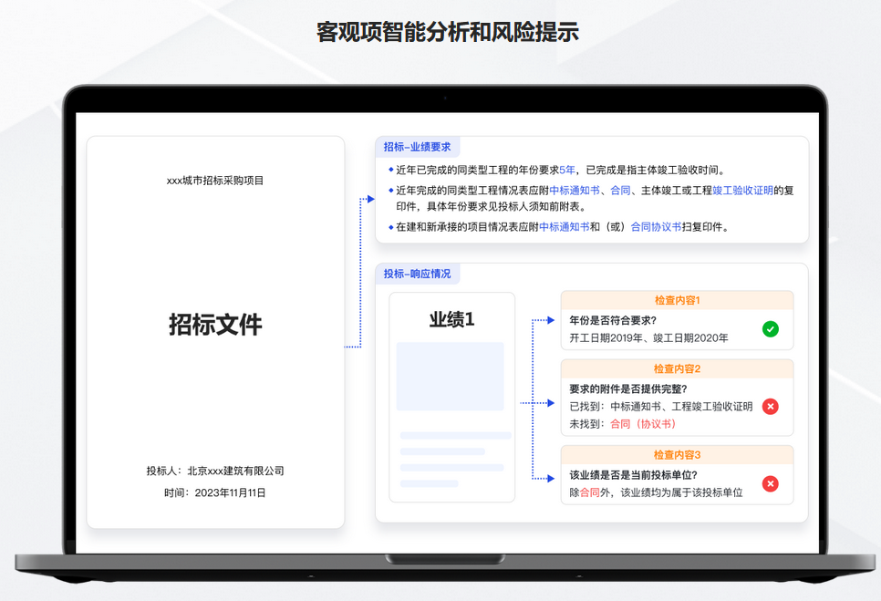Click the line 除合同外, 该业绩均为属于该投标单位
Screen dimensions: 881x601
click(x=656, y=492)
